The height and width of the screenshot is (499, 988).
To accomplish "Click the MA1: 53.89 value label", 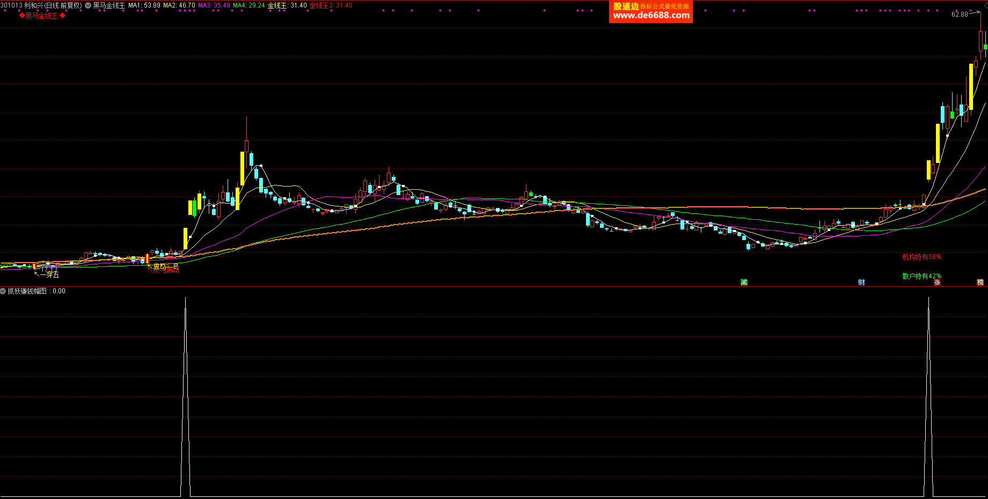I will 144,5.
